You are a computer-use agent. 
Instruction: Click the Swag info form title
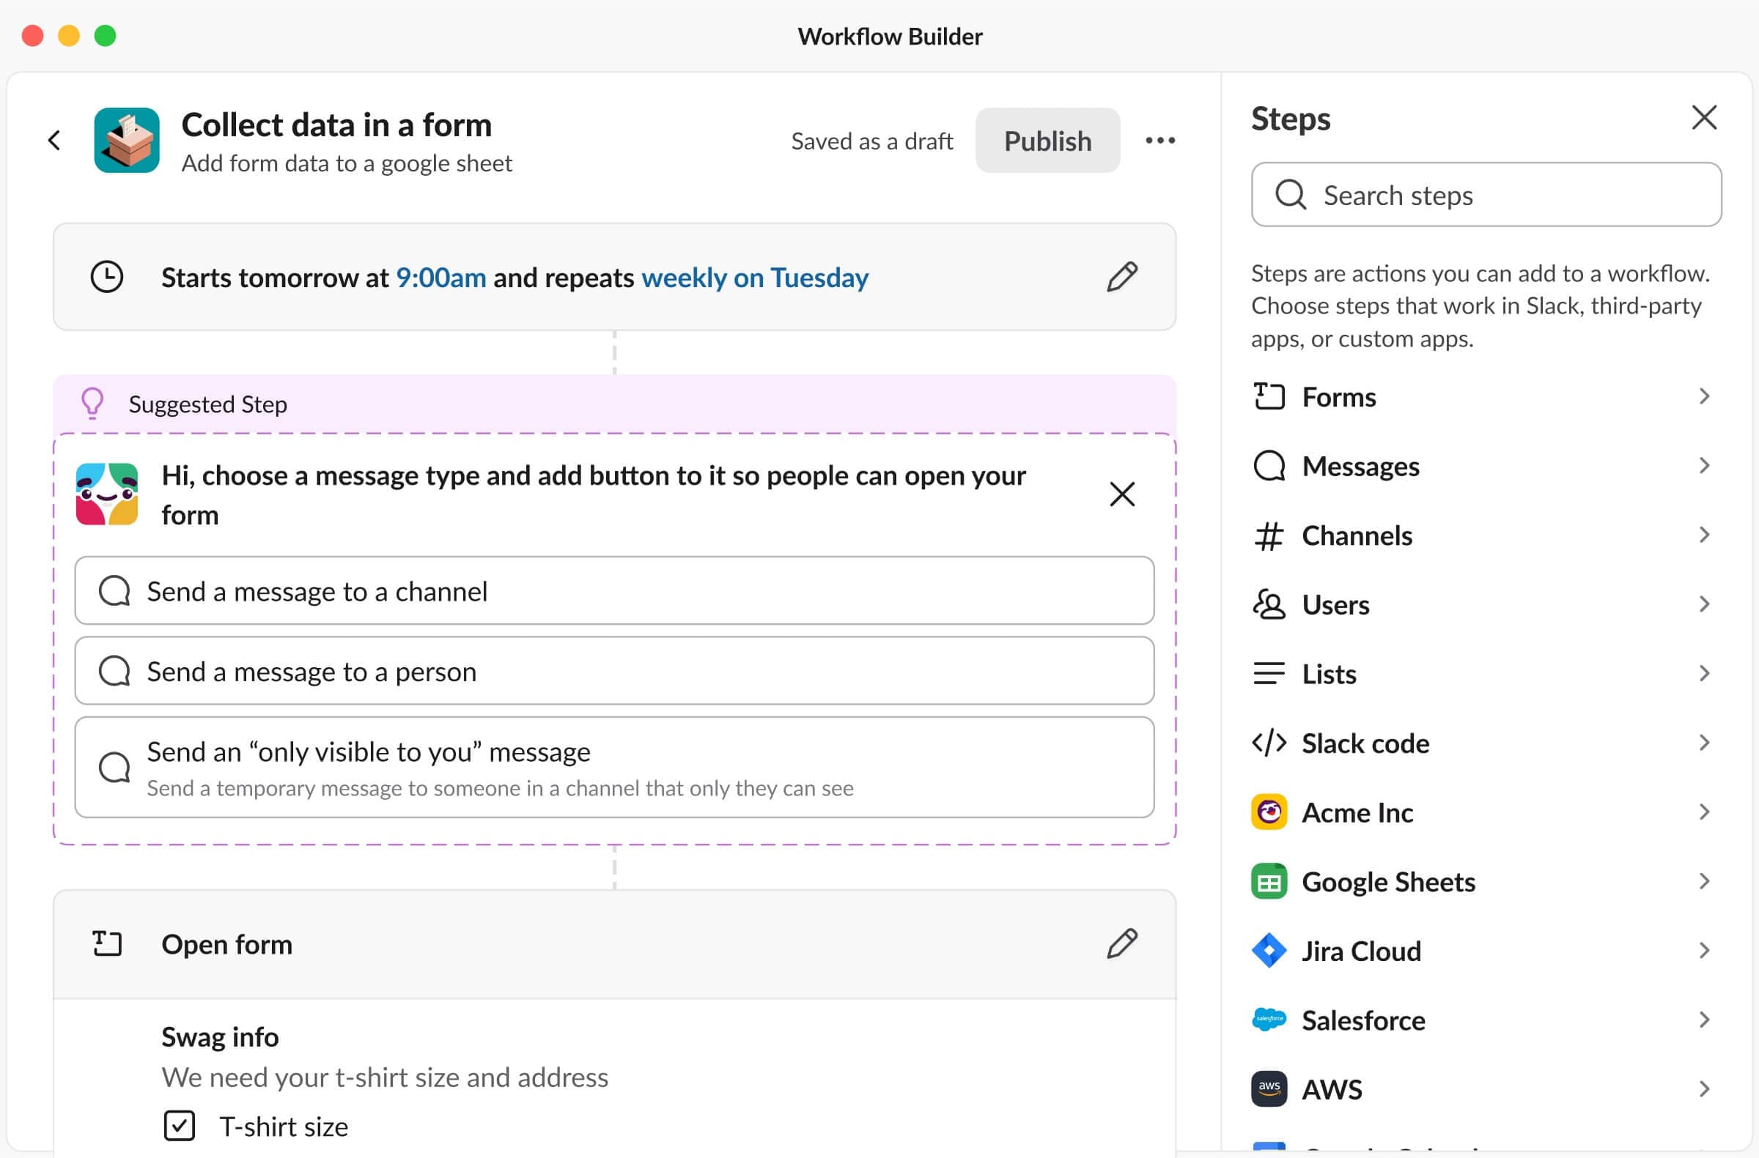click(x=221, y=1037)
